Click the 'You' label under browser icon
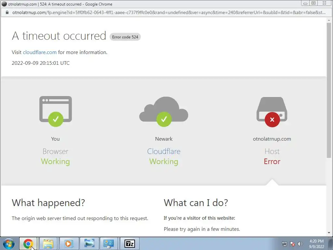333x250 pixels. (x=55, y=139)
